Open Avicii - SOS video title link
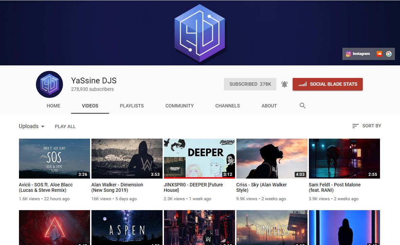The image size is (400, 245). click(x=46, y=187)
